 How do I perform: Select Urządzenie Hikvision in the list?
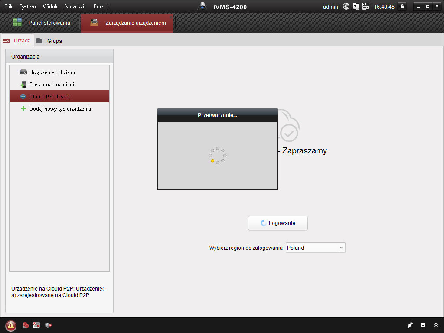53,72
